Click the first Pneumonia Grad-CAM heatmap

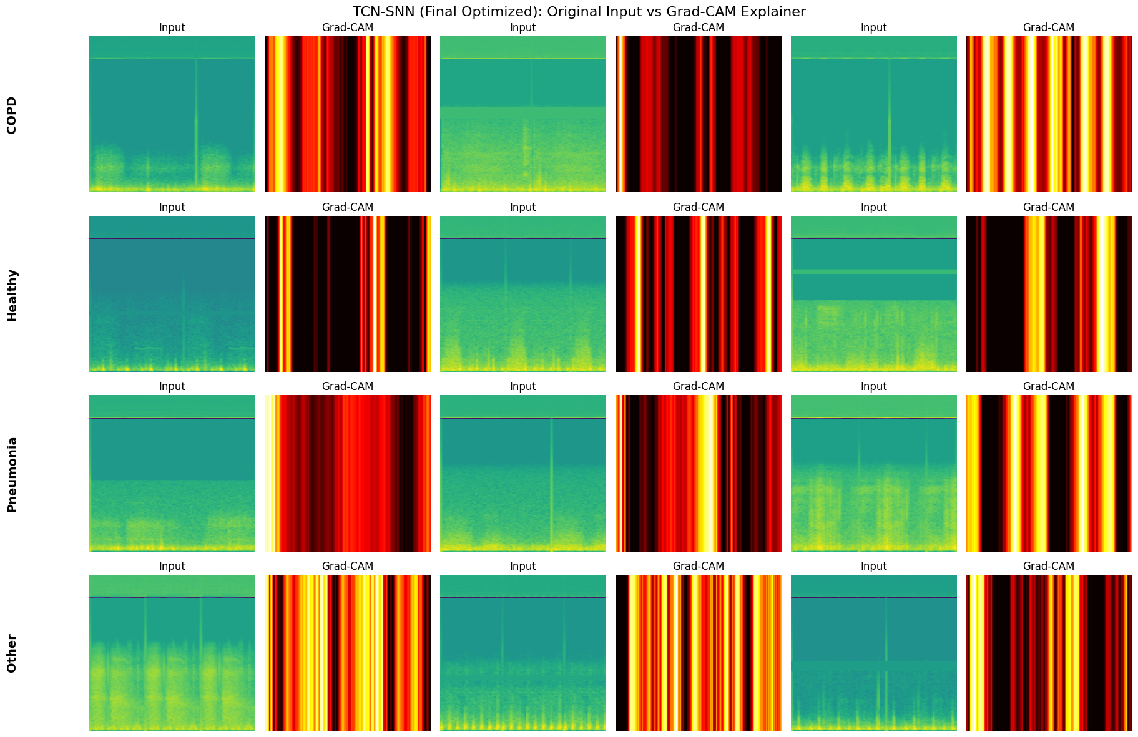coord(347,472)
